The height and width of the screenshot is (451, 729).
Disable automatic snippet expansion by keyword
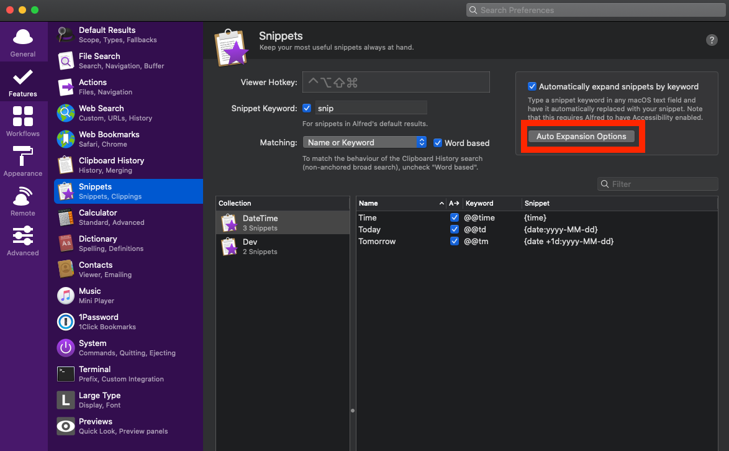tap(532, 86)
